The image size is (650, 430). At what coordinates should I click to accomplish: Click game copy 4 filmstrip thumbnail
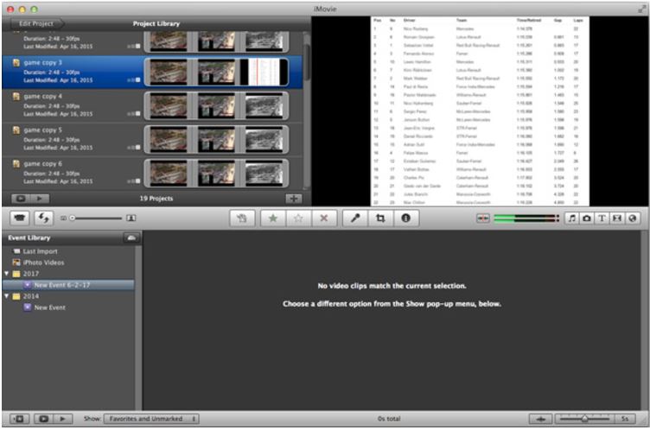click(216, 105)
